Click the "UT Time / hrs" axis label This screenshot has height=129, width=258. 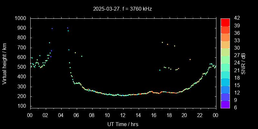[123, 124]
